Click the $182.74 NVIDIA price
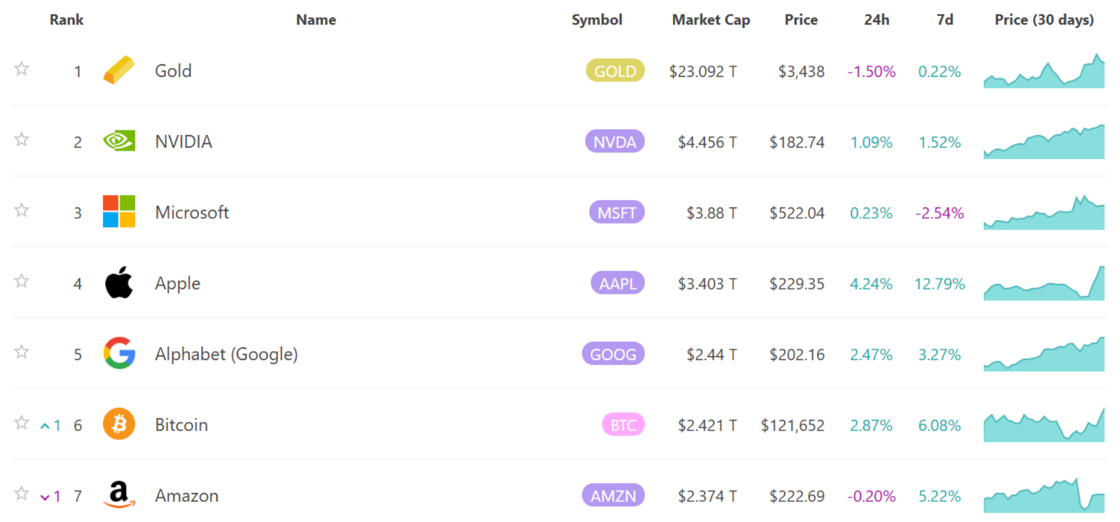The height and width of the screenshot is (522, 1120). click(x=797, y=142)
